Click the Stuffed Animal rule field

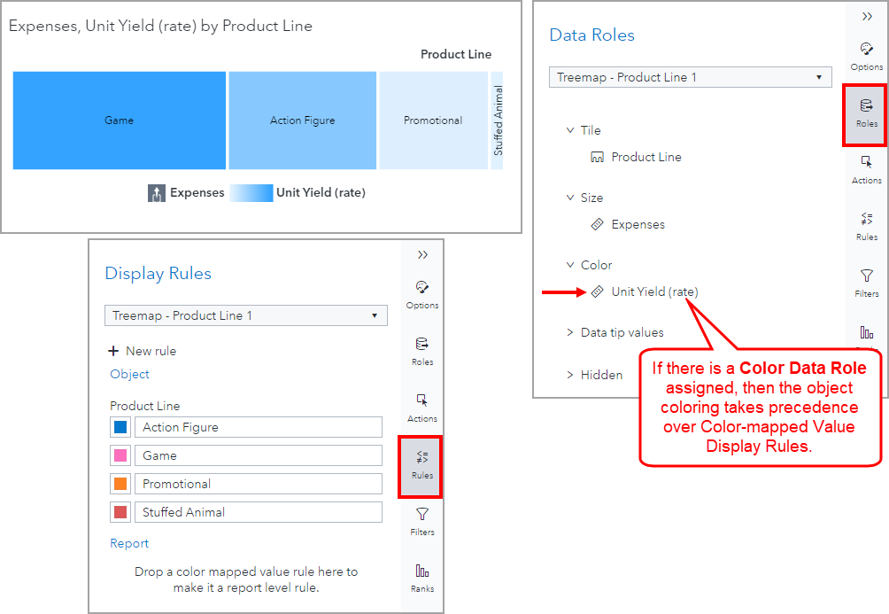pos(258,512)
